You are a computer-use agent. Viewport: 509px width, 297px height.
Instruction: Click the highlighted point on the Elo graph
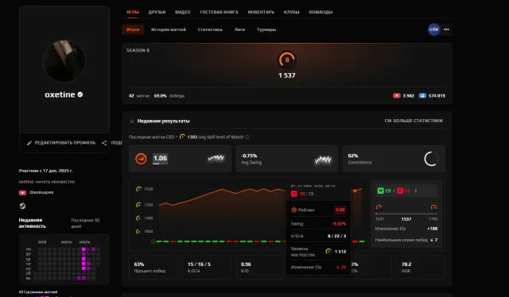tap(355, 191)
